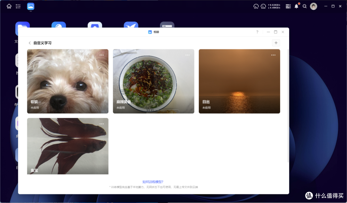Open the storage/task manager icon in the top bar
Image resolution: width=347 pixels, height=203 pixels.
288,6
